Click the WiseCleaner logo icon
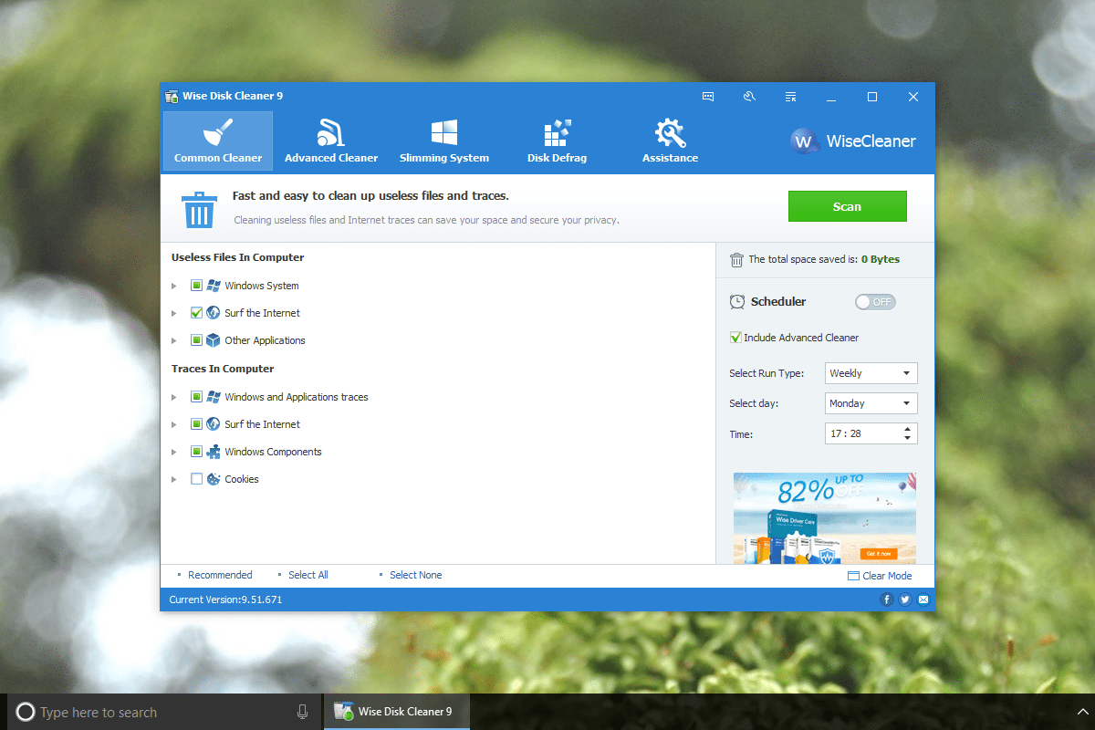The width and height of the screenshot is (1095, 730). coord(804,141)
